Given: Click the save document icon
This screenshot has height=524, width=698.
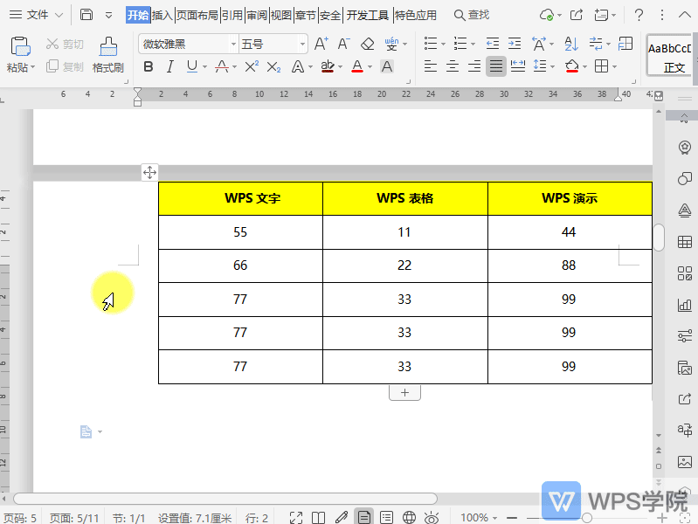Looking at the screenshot, I should click(x=86, y=15).
